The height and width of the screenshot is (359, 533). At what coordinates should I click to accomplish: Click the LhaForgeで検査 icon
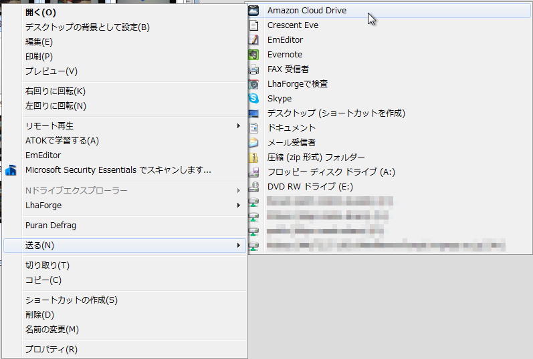(x=253, y=84)
